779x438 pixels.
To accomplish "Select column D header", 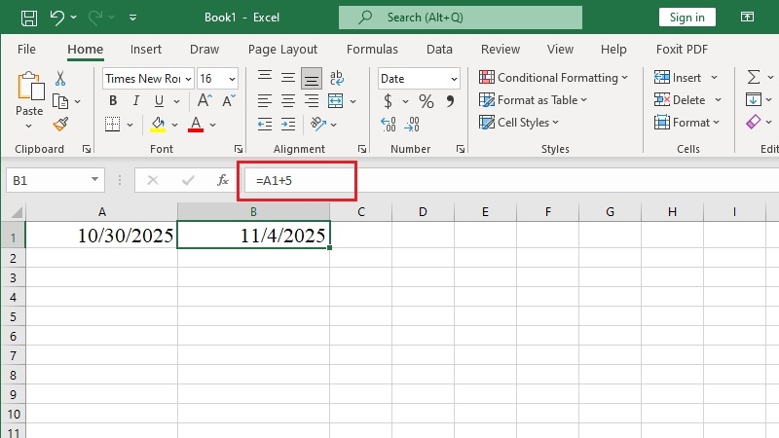I will 423,212.
